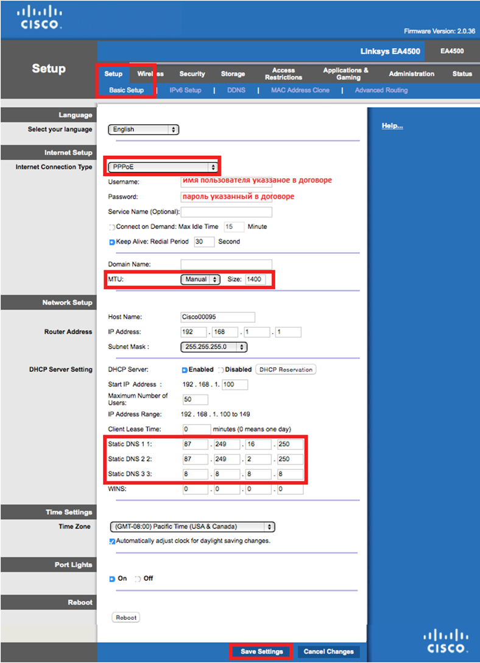Click the Domain Name field

pos(226,265)
